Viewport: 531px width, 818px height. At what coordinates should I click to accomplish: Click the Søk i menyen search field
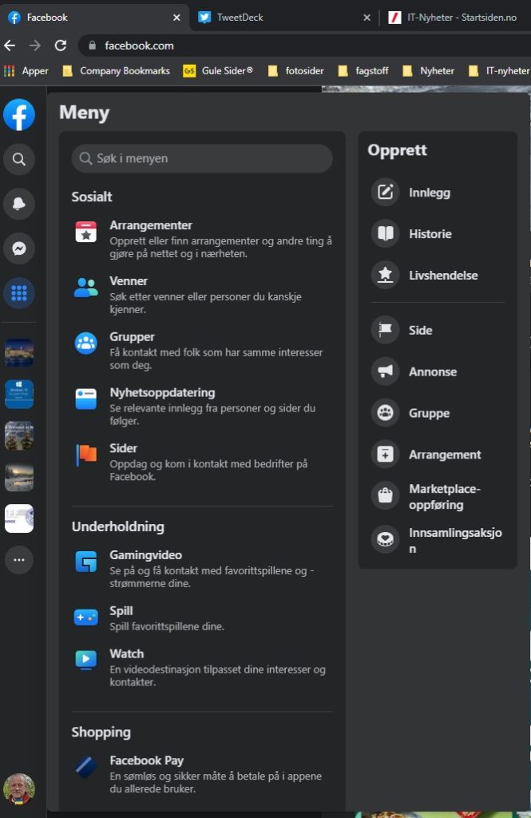coord(202,159)
